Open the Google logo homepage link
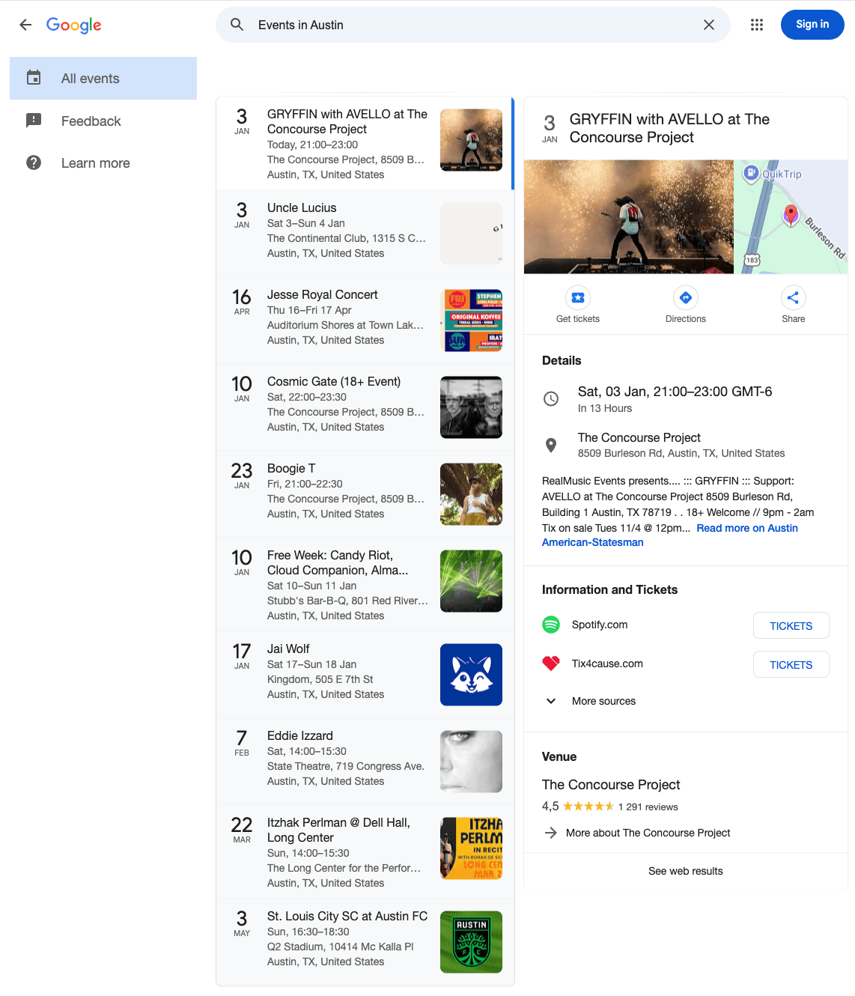This screenshot has height=996, width=855. [74, 25]
